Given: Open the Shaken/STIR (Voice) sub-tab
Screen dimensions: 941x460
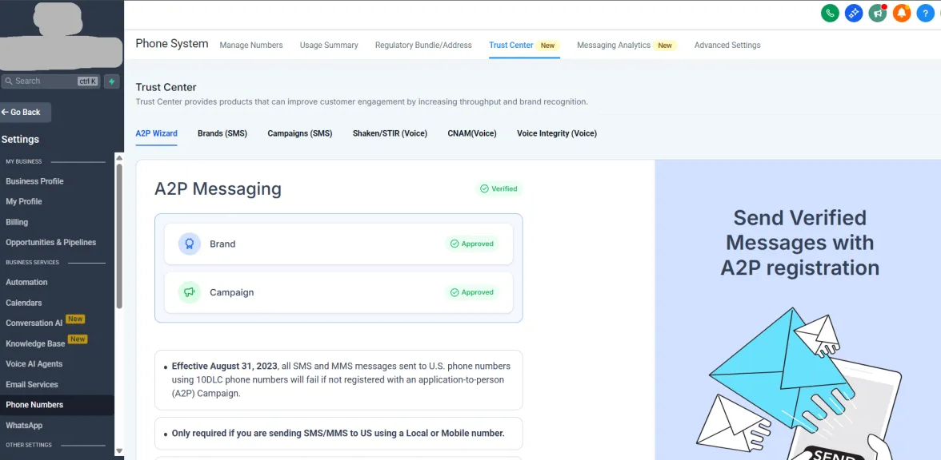Looking at the screenshot, I should (390, 133).
